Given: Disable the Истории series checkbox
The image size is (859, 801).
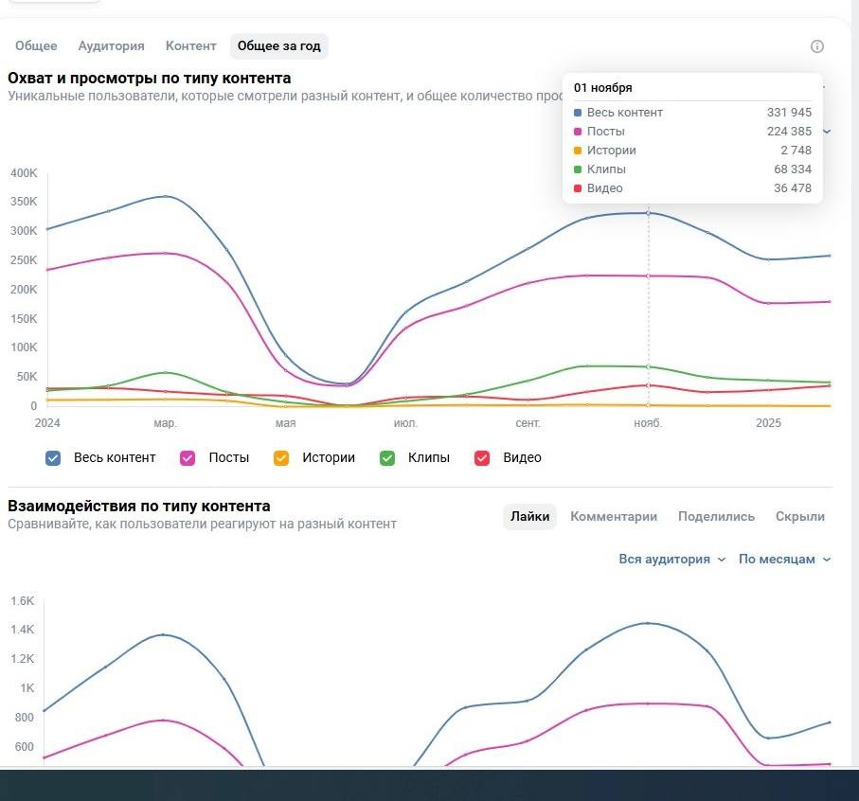Looking at the screenshot, I should click(281, 458).
